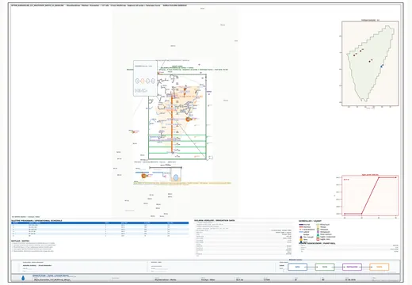Click the red line profile chart
This screenshot has height=285, width=412.
pos(370,196)
